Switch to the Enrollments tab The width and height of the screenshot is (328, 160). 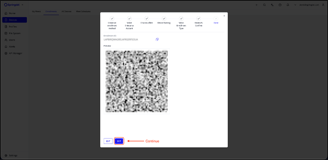(51, 11)
